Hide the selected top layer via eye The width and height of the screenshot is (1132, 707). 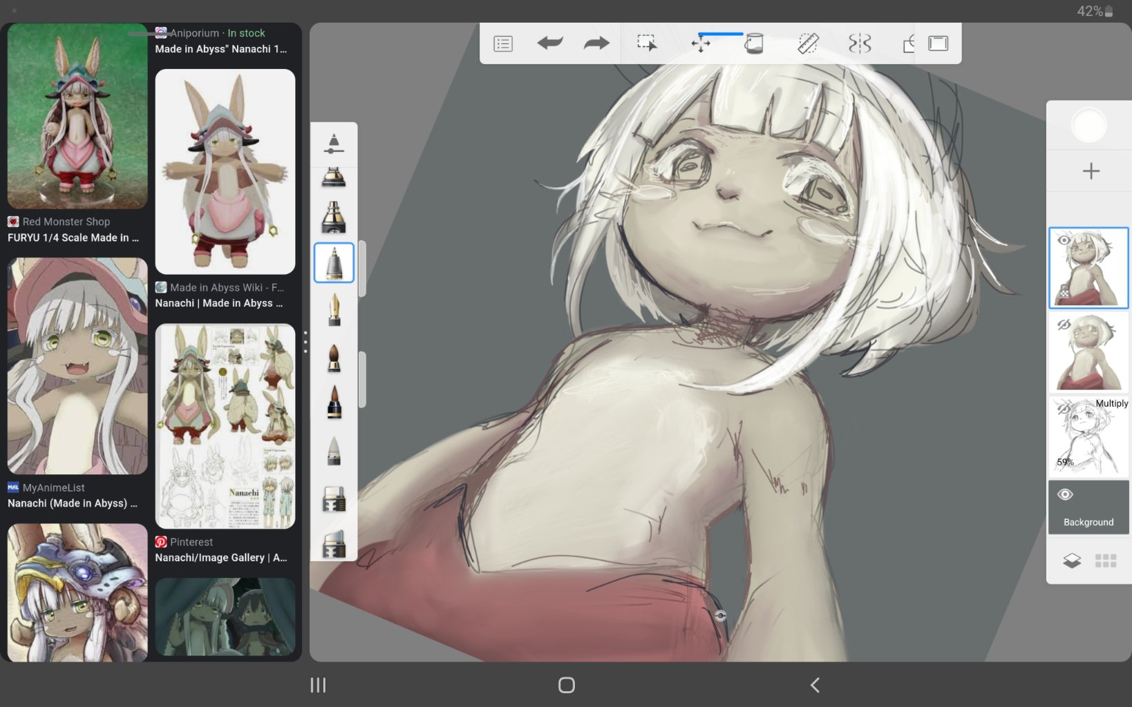[1064, 240]
